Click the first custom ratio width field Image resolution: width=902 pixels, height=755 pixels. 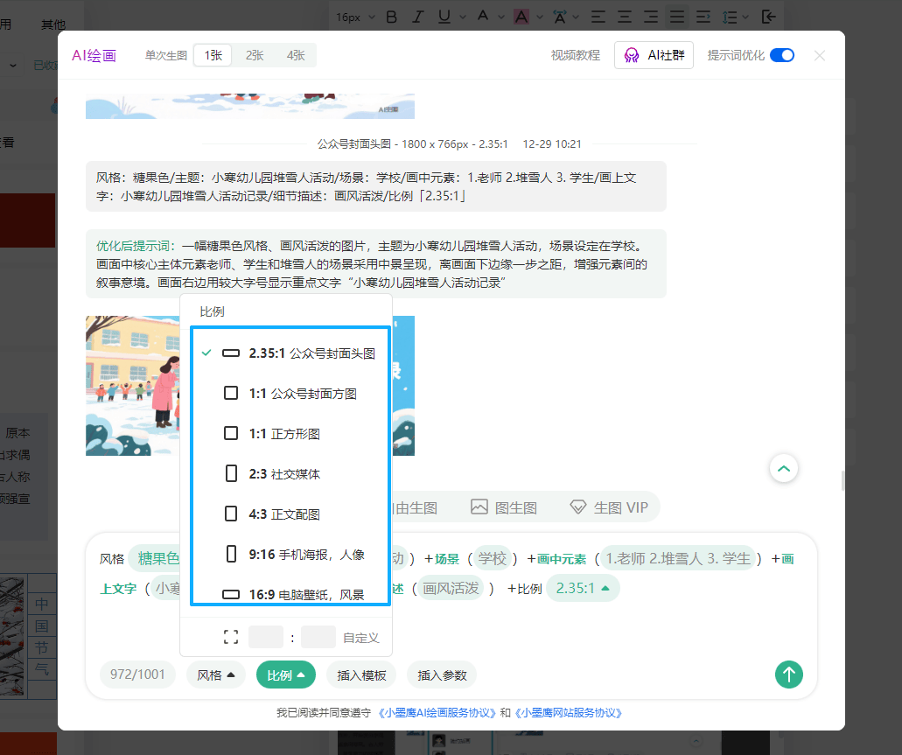[265, 638]
